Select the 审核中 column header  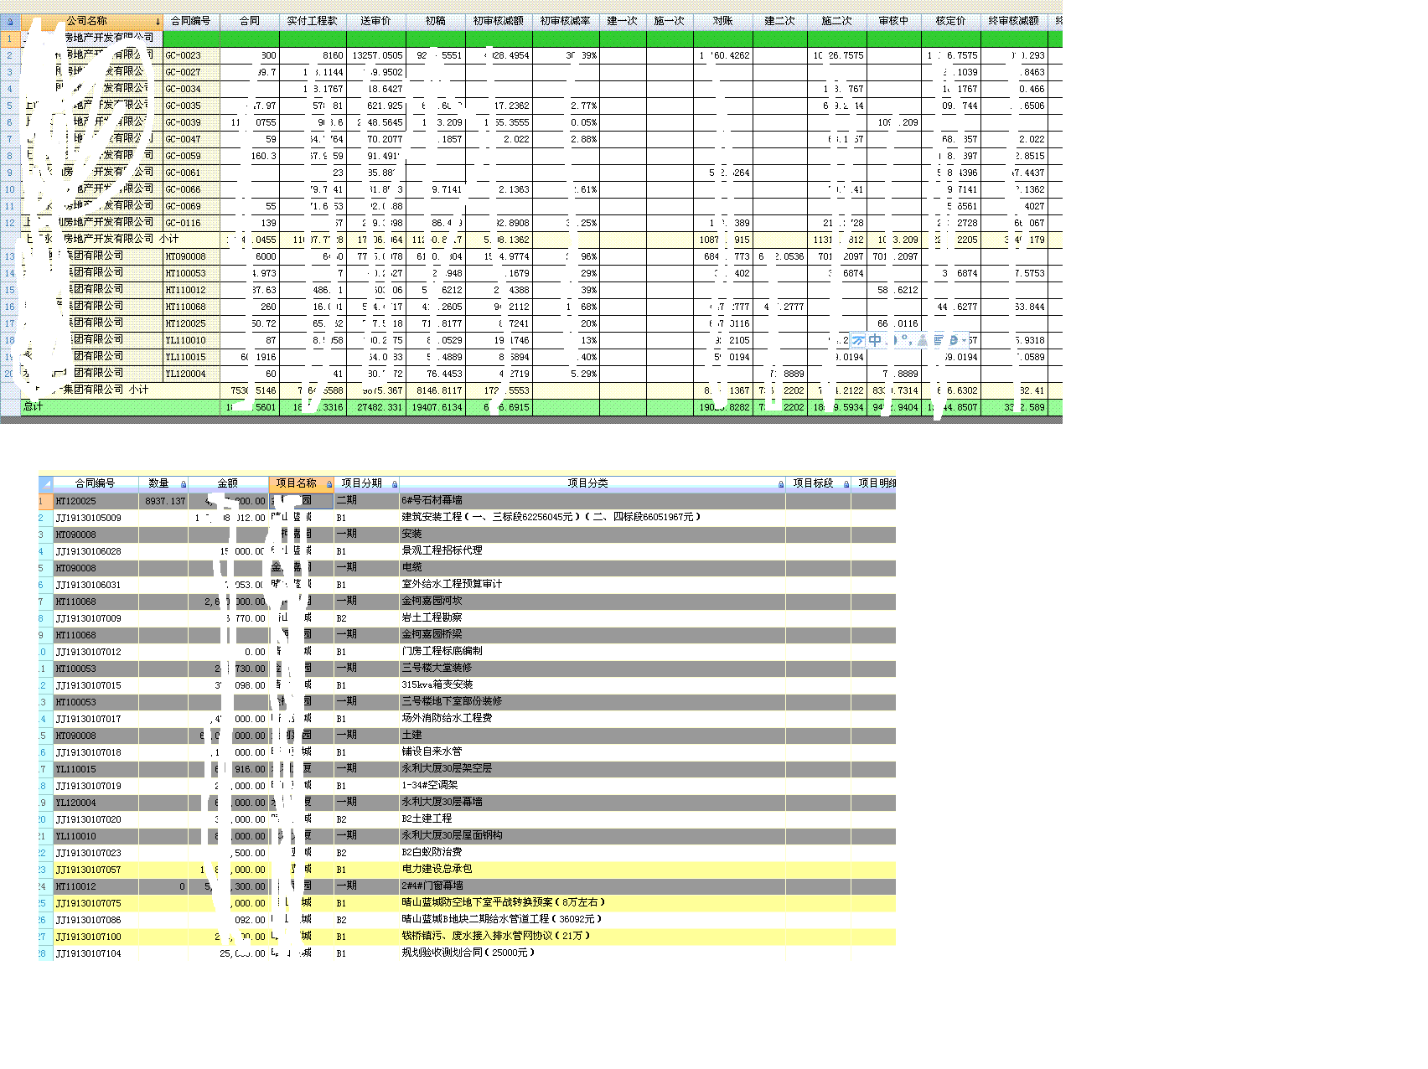893,22
